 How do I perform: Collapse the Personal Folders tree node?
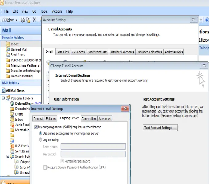pyautogui.click(x=3, y=98)
